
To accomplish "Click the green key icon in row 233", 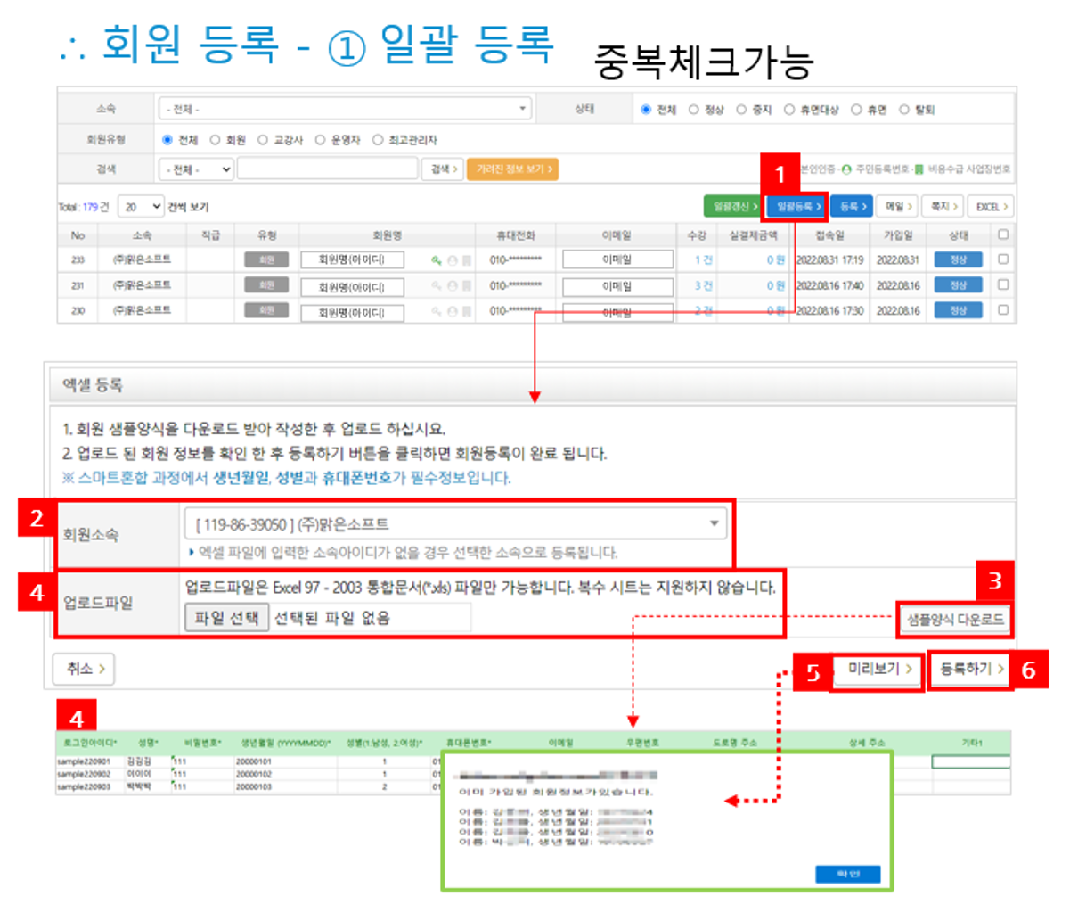I will (436, 260).
